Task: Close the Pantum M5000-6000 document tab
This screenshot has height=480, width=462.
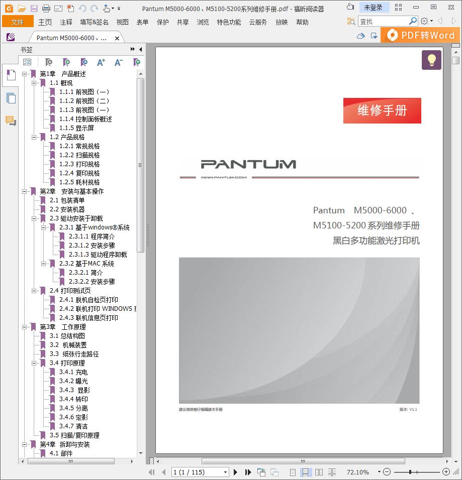Action: (117, 38)
